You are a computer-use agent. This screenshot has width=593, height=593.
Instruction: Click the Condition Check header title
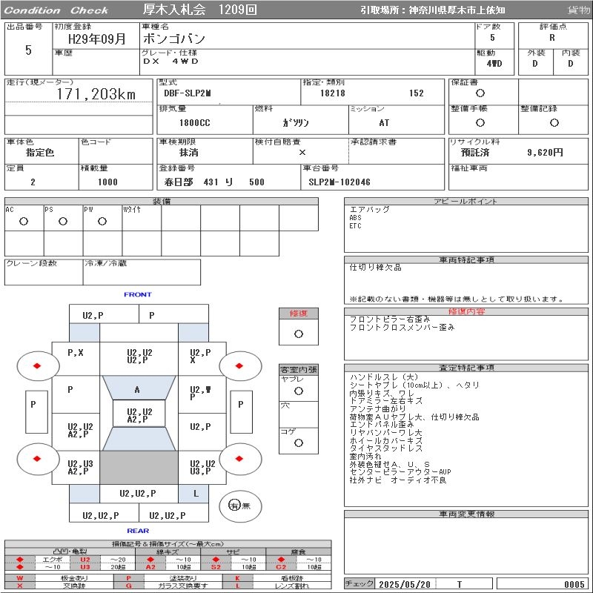[57, 10]
